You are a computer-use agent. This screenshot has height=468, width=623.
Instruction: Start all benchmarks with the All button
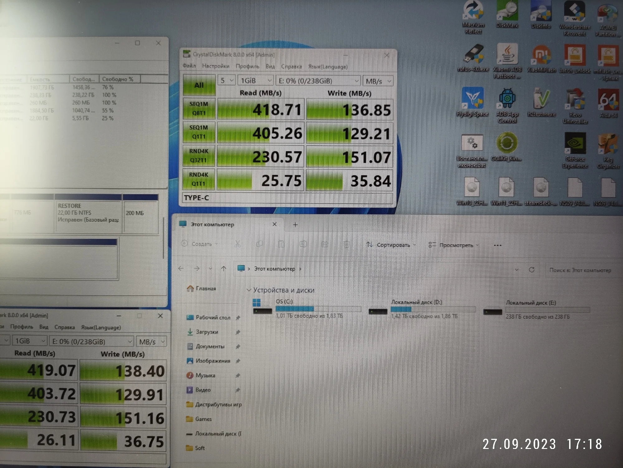point(199,85)
